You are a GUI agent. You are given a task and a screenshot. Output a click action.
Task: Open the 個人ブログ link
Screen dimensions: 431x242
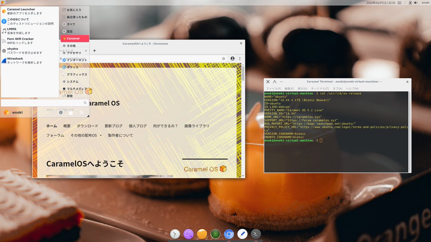(x=138, y=126)
